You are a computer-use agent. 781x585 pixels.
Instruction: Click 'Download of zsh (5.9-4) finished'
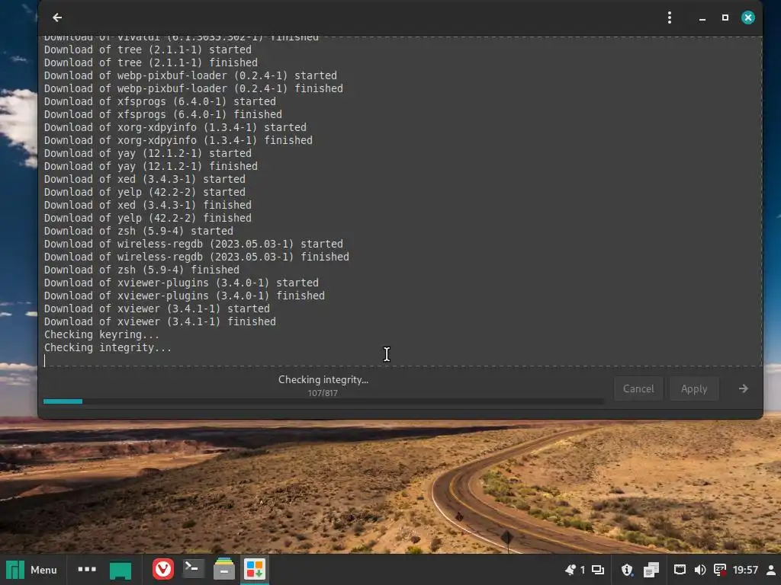click(141, 270)
